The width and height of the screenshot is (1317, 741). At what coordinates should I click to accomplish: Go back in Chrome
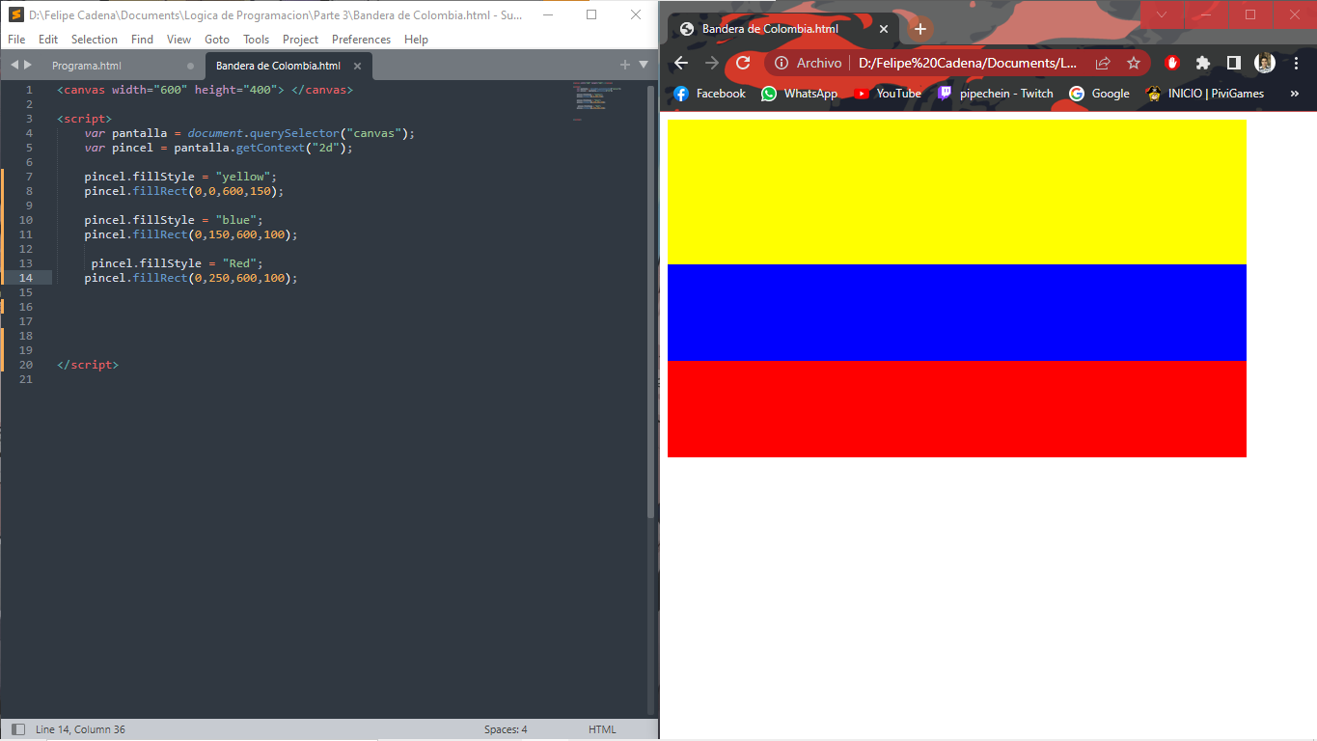click(681, 63)
